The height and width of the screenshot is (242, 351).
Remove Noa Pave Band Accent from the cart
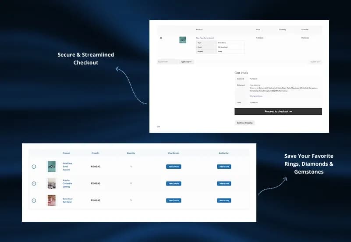point(161,38)
